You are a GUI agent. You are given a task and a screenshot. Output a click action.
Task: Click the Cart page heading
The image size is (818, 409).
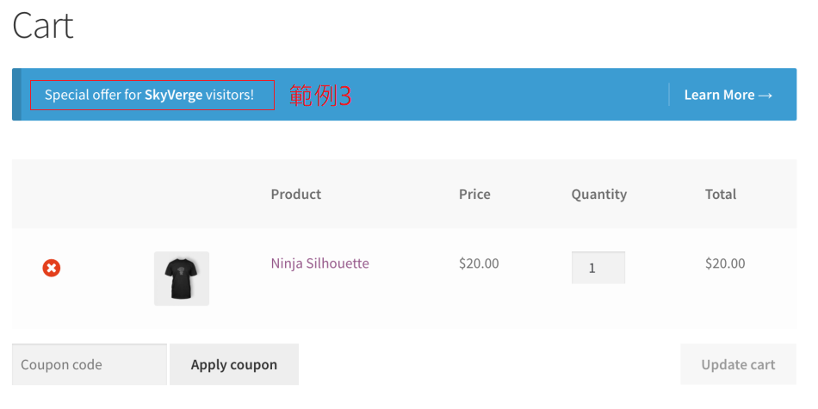click(43, 26)
